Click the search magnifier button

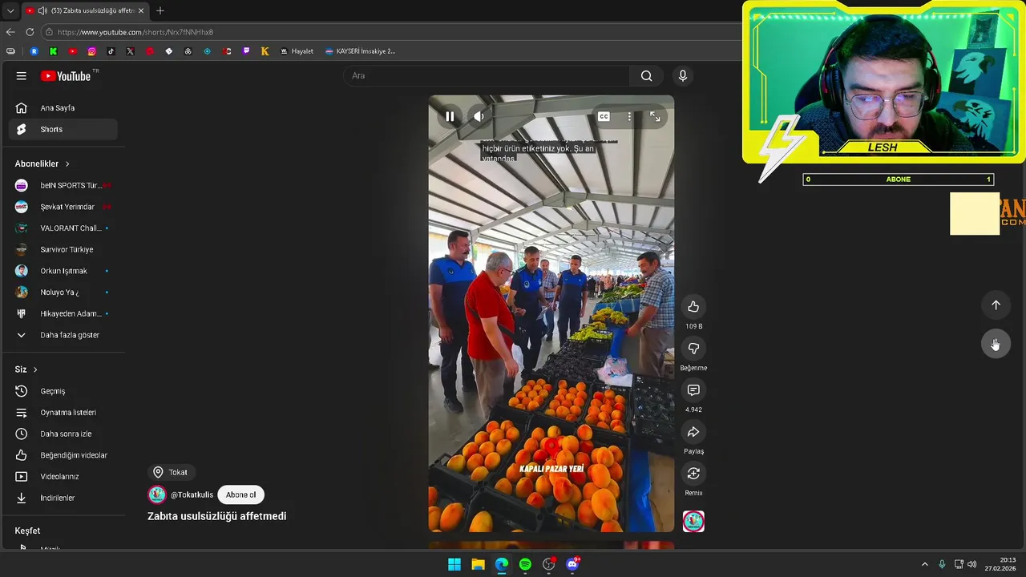click(x=646, y=75)
